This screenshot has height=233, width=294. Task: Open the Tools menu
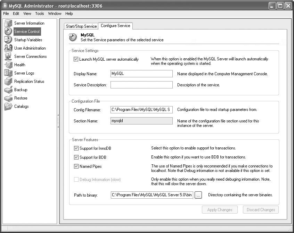pos(40,14)
